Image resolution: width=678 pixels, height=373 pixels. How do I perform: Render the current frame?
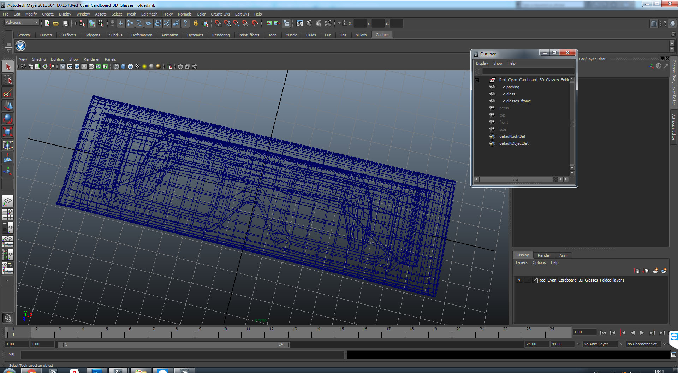(309, 23)
